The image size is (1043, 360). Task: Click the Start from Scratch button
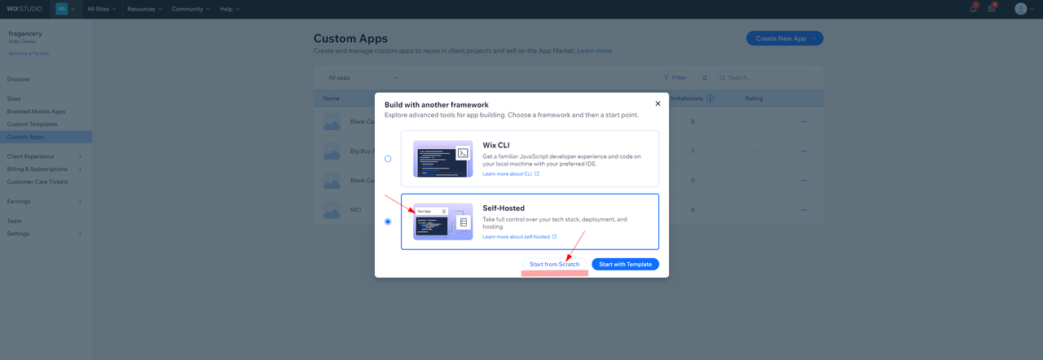(554, 264)
